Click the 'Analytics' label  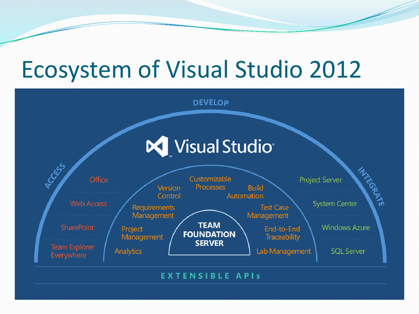pyautogui.click(x=128, y=251)
